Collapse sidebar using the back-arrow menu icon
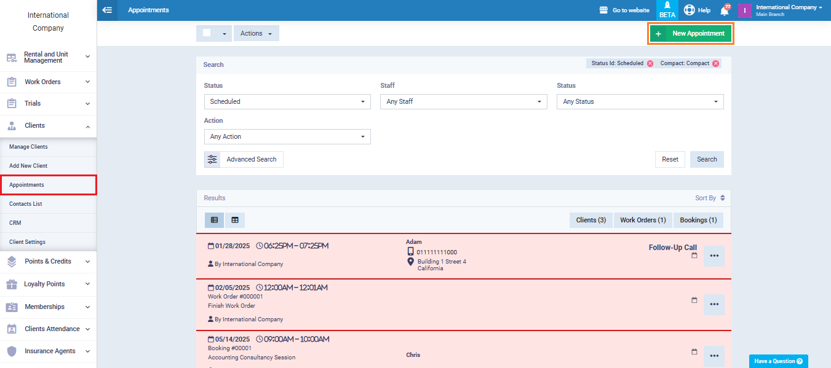This screenshot has width=831, height=368. click(x=108, y=10)
